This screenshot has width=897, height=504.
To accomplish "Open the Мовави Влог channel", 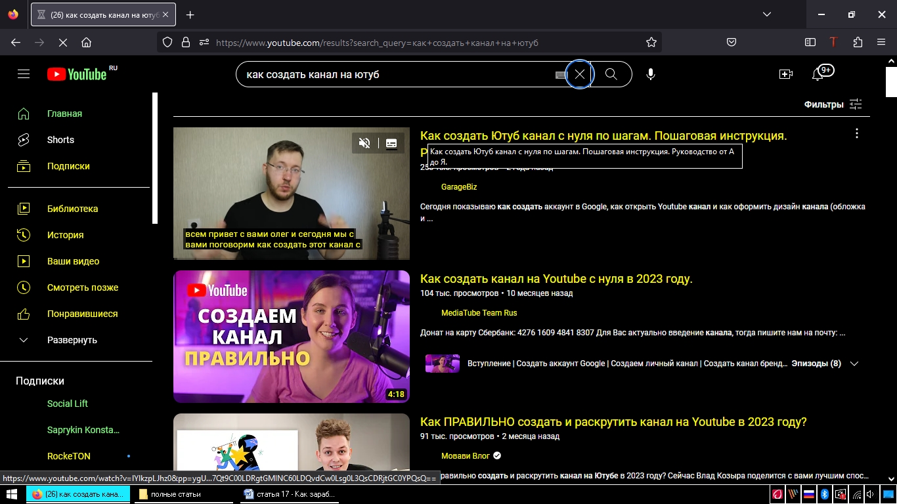I will pyautogui.click(x=466, y=455).
